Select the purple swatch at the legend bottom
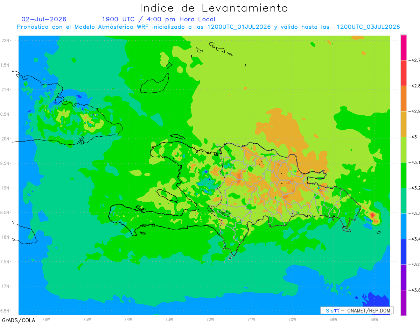 point(404,303)
